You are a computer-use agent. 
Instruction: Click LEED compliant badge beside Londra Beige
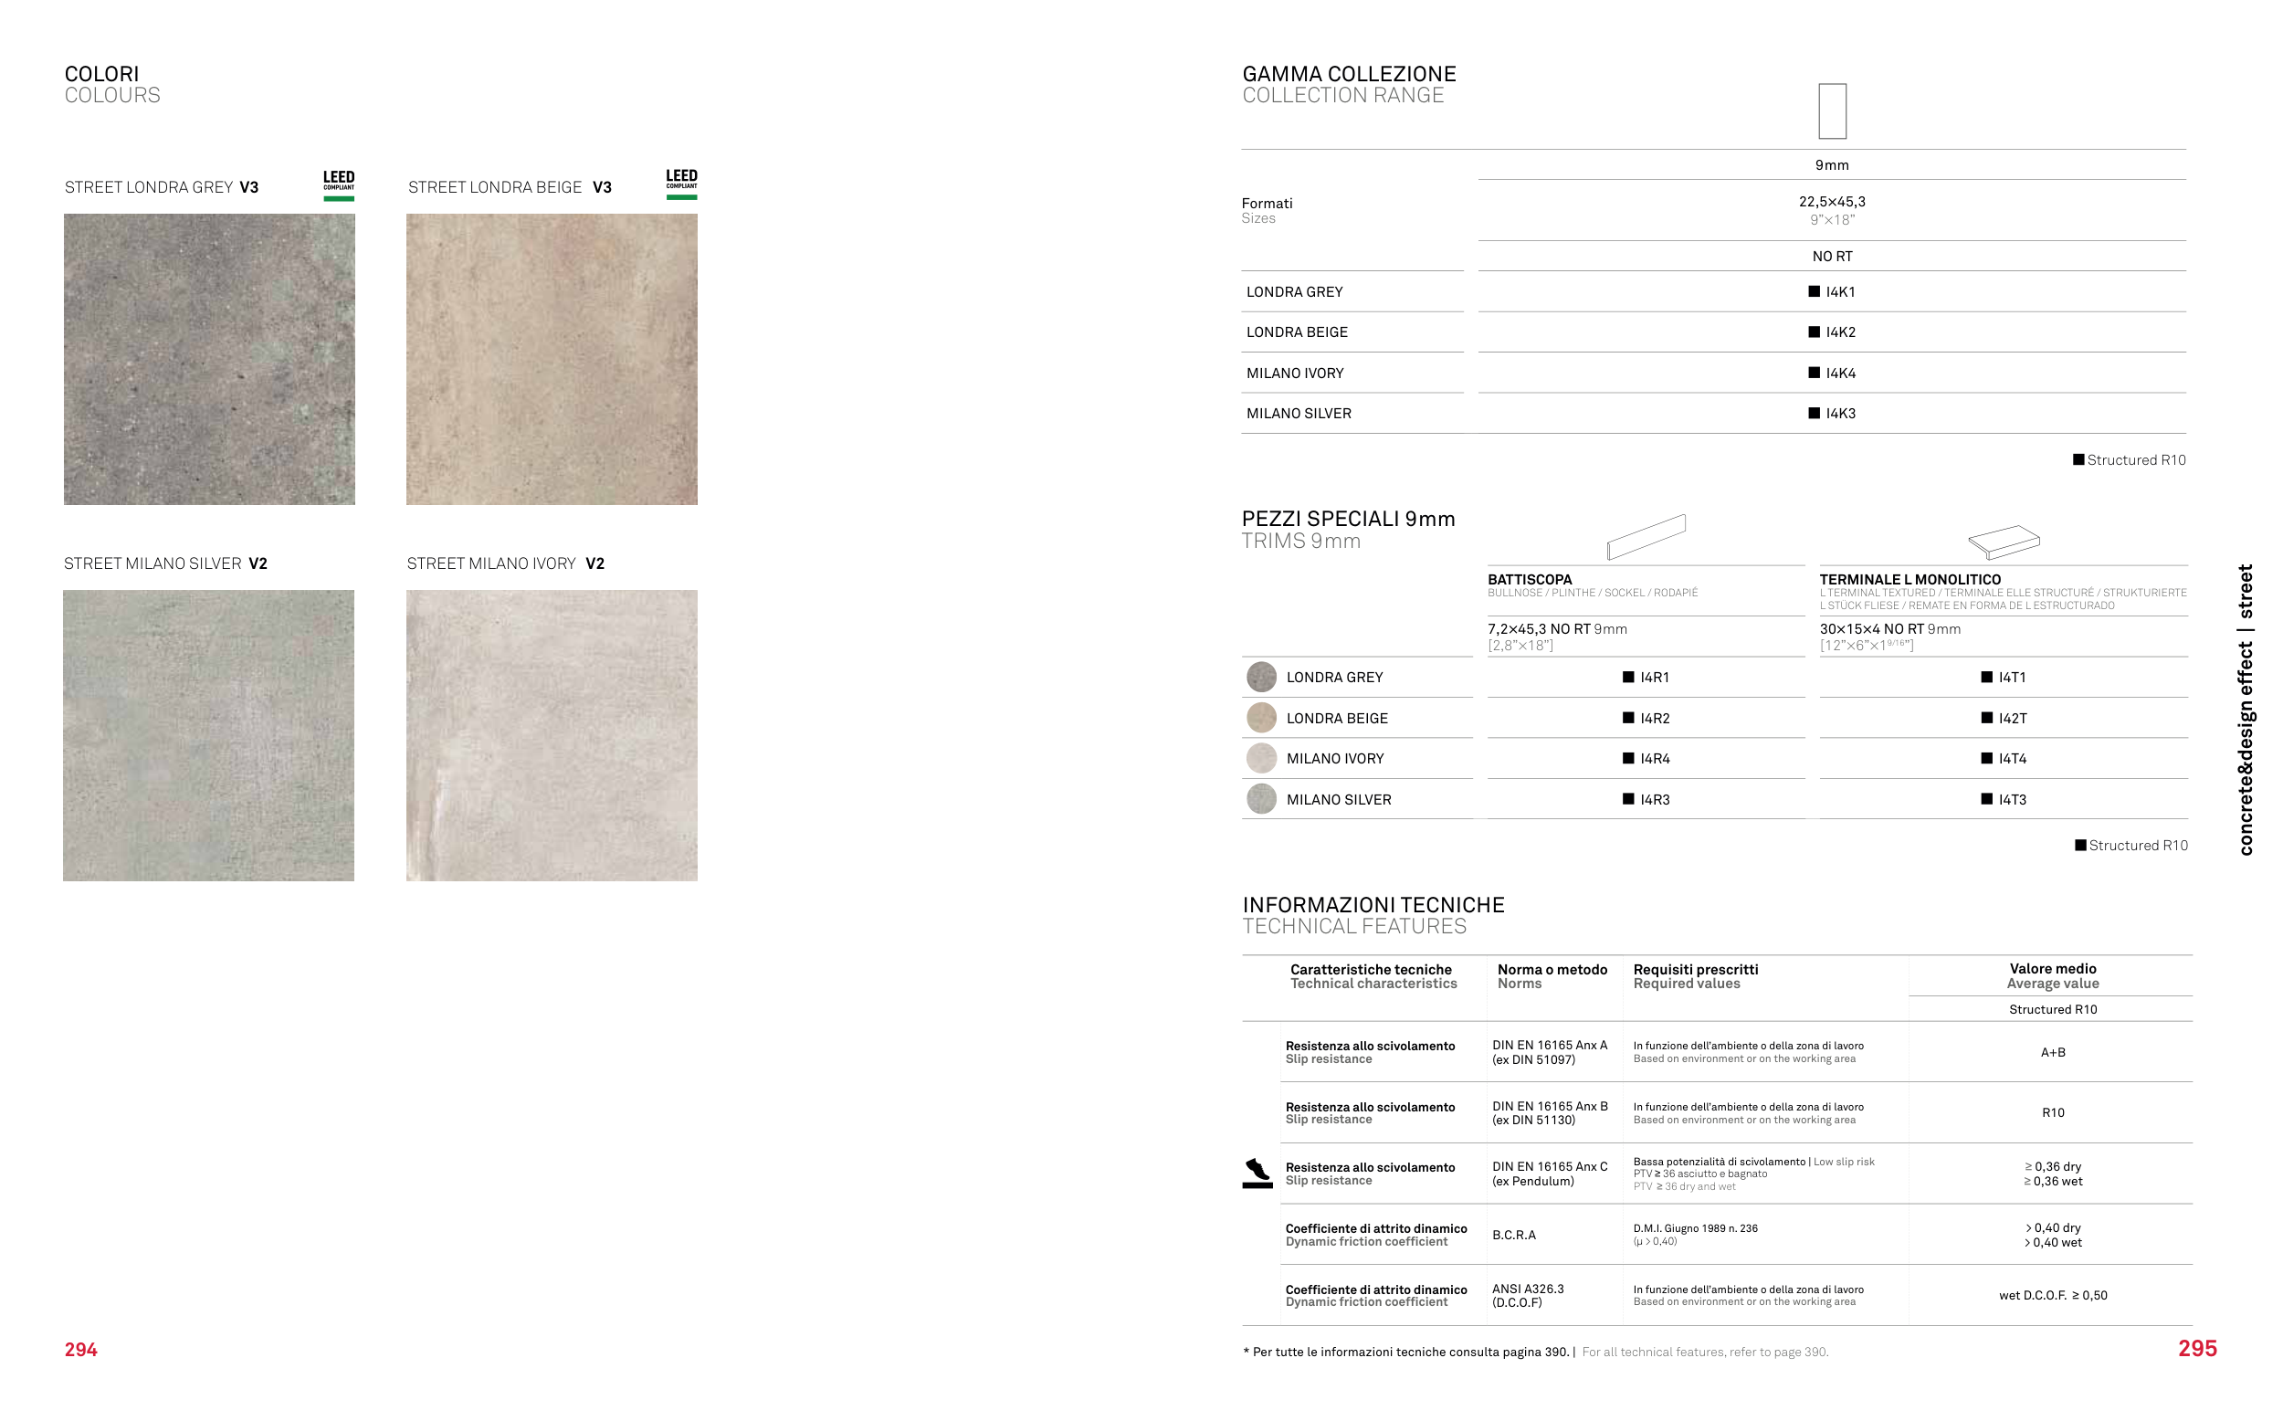(x=681, y=184)
